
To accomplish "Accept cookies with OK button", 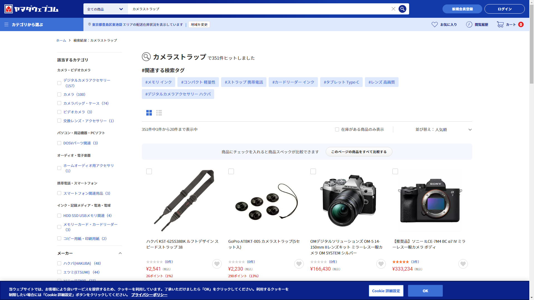I will pos(425,291).
